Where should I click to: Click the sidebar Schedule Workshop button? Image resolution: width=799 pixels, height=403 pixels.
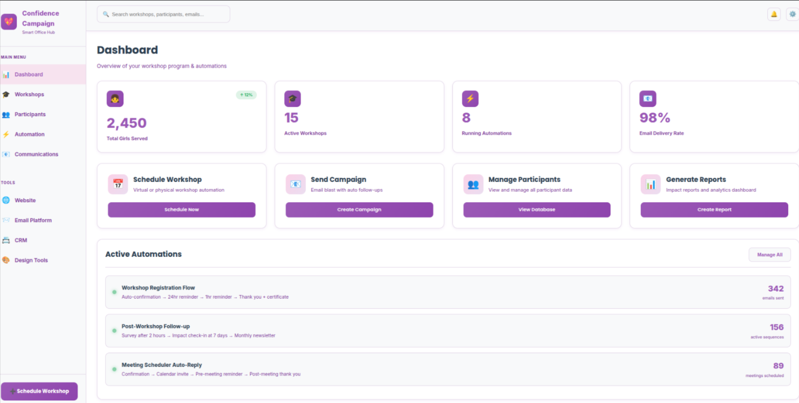pyautogui.click(x=39, y=391)
